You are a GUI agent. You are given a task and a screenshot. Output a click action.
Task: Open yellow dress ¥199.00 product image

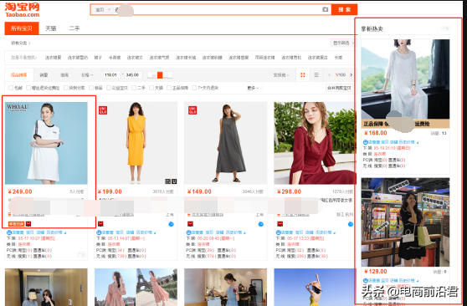[x=136, y=143]
